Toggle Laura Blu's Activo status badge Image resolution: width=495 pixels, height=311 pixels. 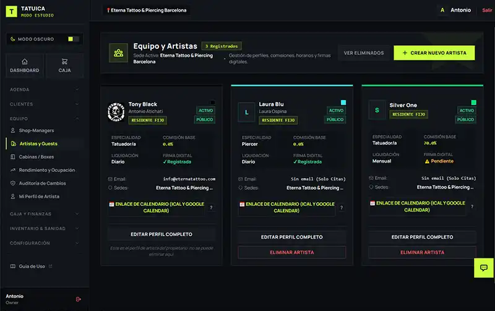point(336,111)
